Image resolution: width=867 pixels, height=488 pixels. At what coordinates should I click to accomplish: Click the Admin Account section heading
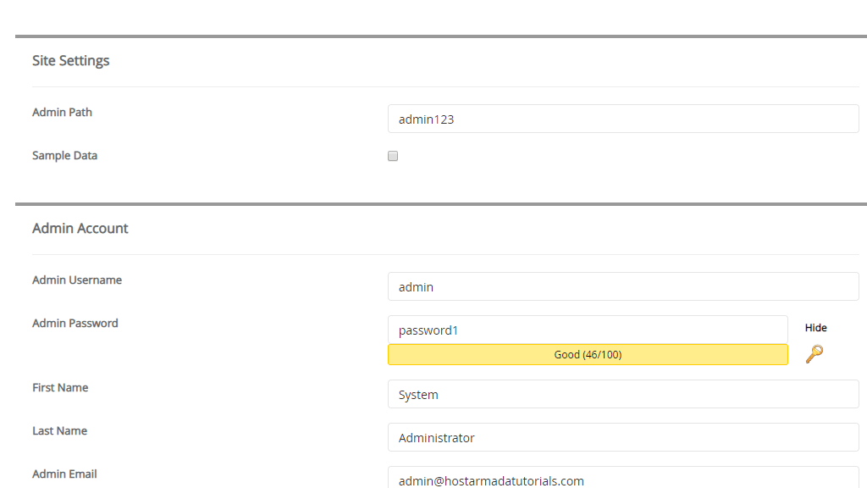pos(80,229)
